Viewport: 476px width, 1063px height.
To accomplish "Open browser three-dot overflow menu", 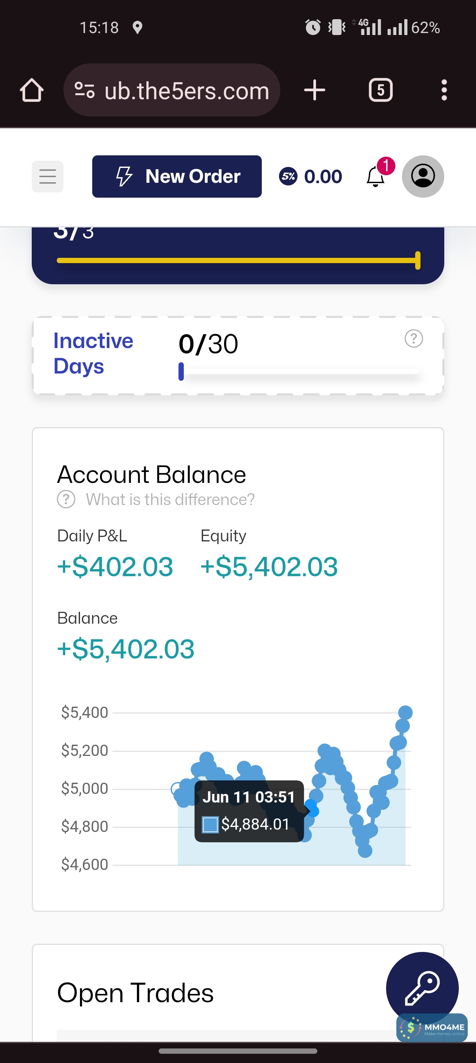I will click(x=444, y=90).
